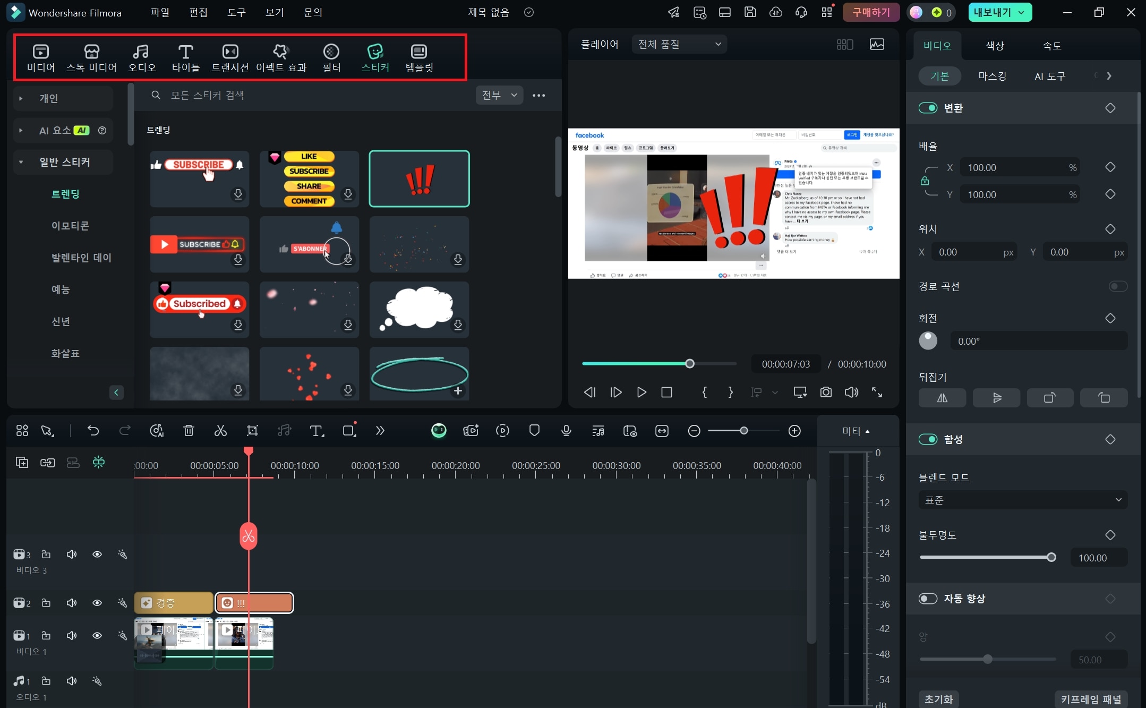Screen dimensions: 1146x708
Task: Click the undo arrow in timeline toolbar
Action: tap(93, 431)
